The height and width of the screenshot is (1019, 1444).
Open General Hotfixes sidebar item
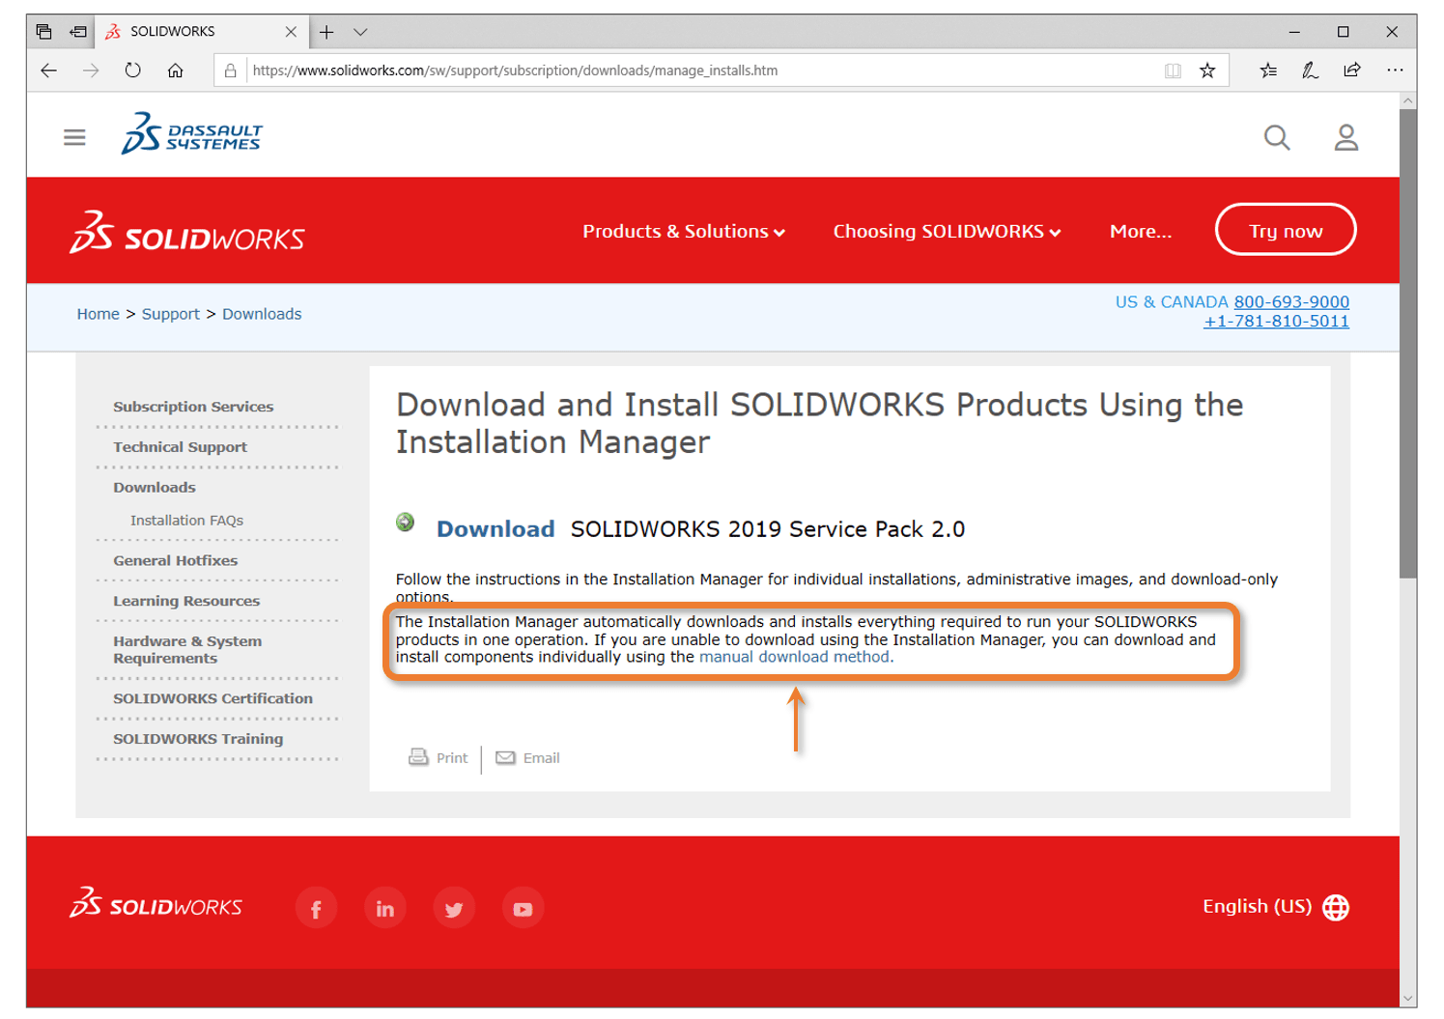point(175,560)
